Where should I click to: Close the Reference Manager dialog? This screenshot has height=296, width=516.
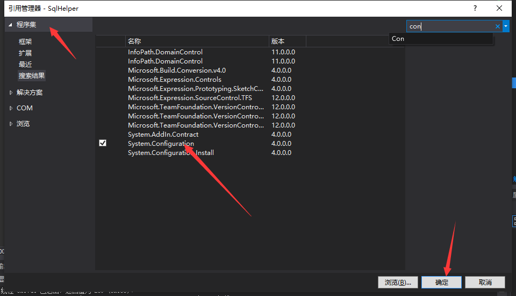click(x=499, y=8)
